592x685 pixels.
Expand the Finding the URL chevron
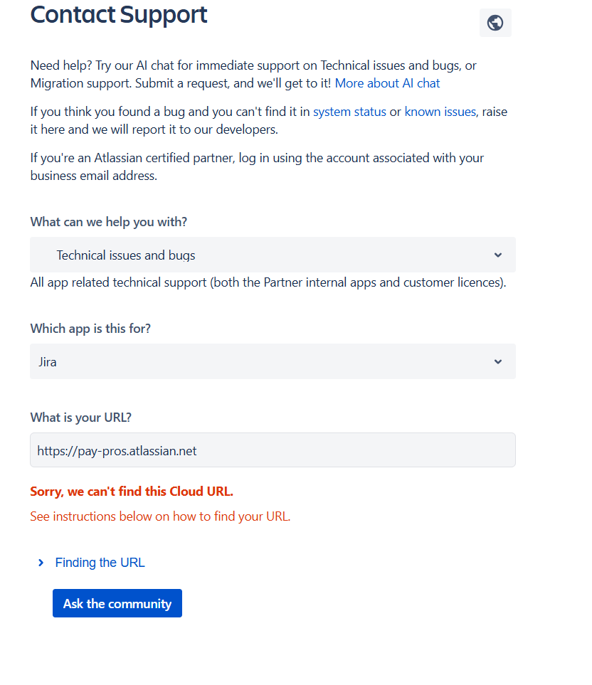(41, 563)
